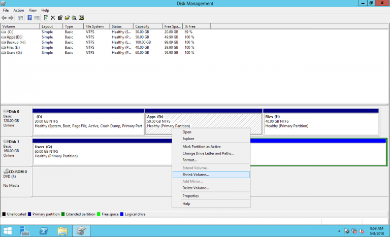Open the Action menu

19,11
